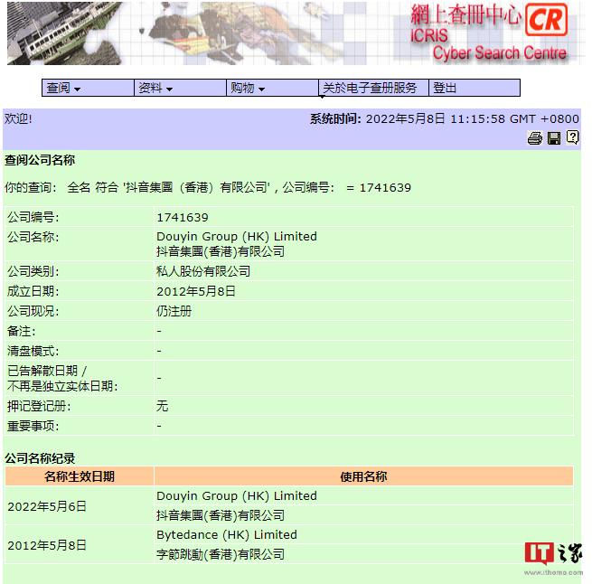Select the 押记登记册 value 无
Screen dimensions: 592x584
[x=163, y=406]
